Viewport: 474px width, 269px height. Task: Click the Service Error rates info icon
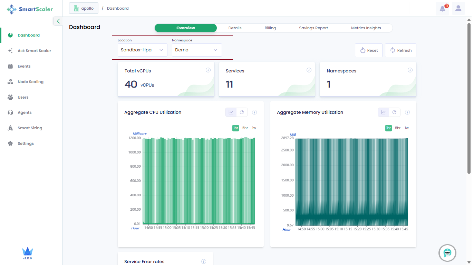click(204, 261)
